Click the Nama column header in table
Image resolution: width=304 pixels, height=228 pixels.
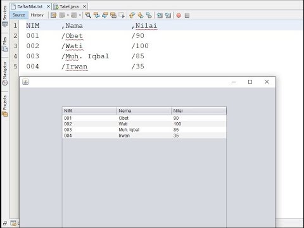[144, 111]
